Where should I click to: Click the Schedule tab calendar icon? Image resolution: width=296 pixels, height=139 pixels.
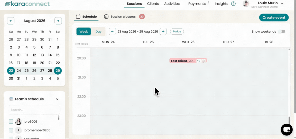point(78,17)
